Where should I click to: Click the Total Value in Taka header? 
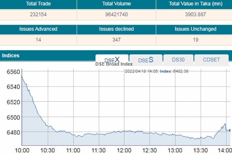coord(196,4)
